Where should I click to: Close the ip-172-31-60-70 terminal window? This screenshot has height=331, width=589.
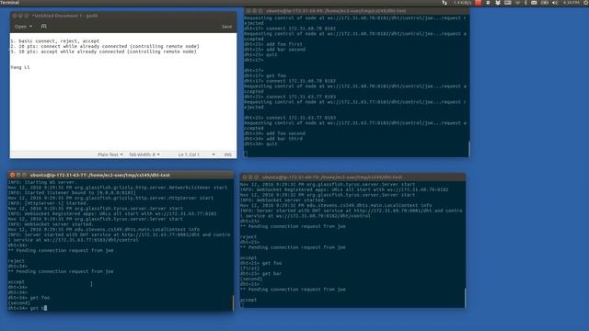click(x=245, y=177)
